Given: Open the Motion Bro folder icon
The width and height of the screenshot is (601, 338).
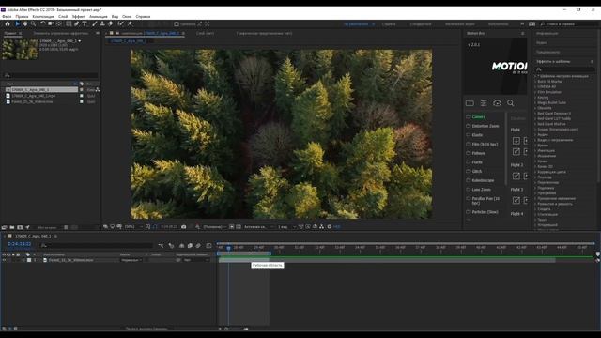Looking at the screenshot, I should 470,103.
